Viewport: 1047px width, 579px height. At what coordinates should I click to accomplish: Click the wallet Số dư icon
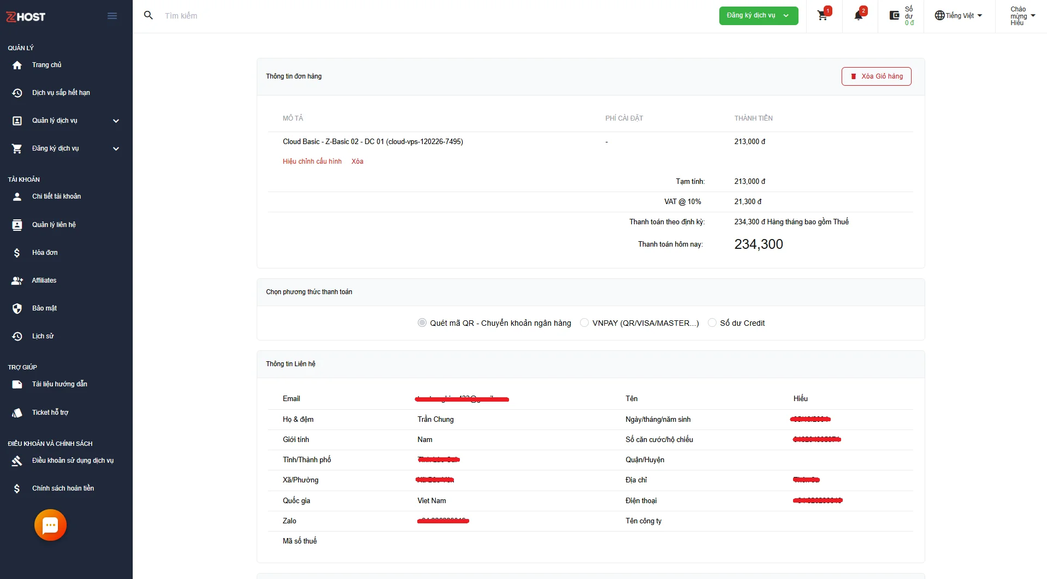pyautogui.click(x=894, y=15)
